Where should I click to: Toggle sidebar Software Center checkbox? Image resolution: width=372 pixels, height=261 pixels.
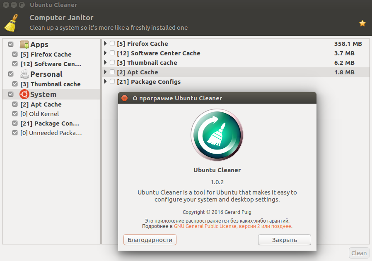[15, 64]
